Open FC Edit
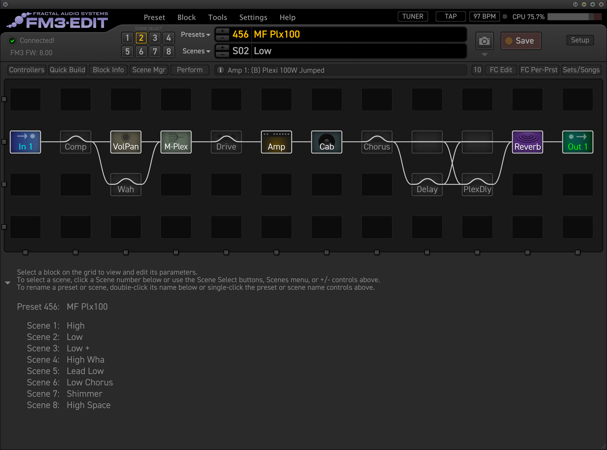Viewport: 607px width, 450px height. click(501, 70)
